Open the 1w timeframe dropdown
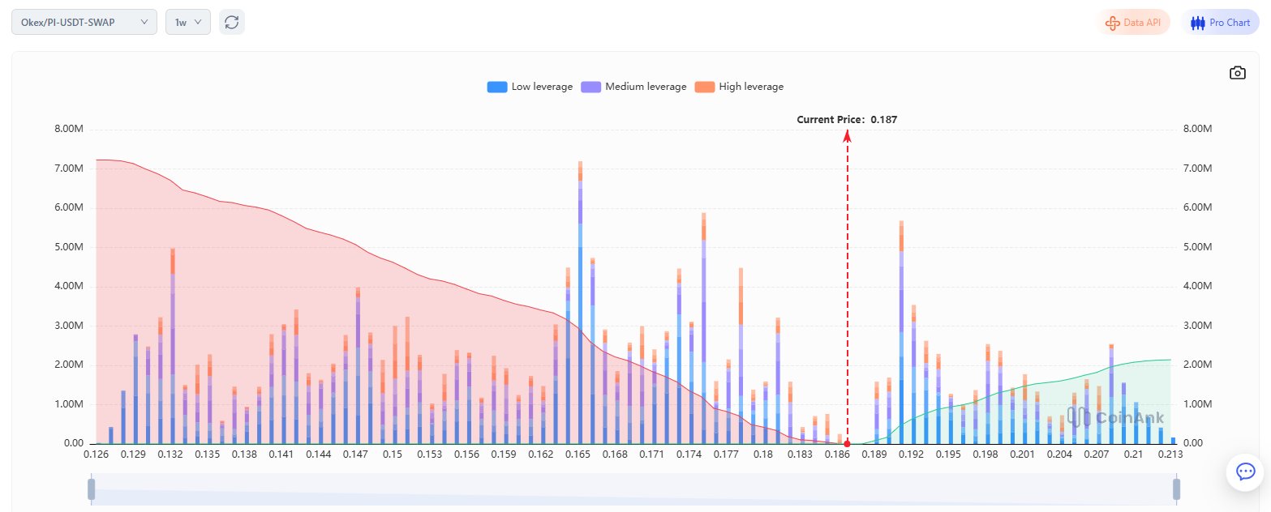 pyautogui.click(x=188, y=22)
